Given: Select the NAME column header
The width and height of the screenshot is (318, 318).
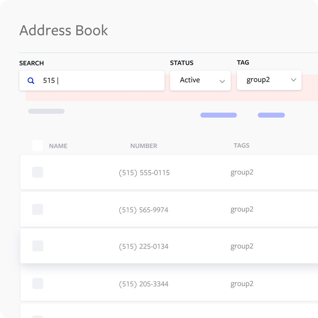Looking at the screenshot, I should [58, 146].
